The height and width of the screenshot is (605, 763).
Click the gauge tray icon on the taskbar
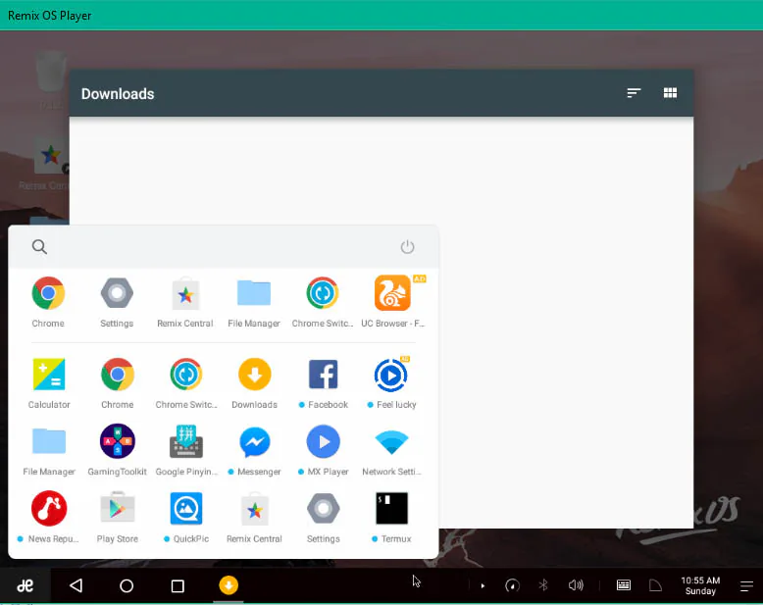click(x=512, y=585)
